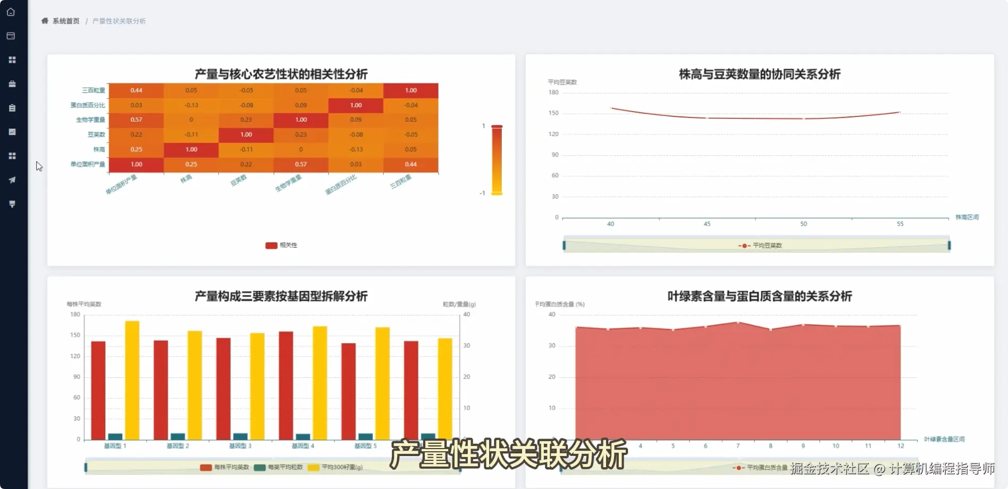Image resolution: width=1008 pixels, height=489 pixels.
Task: Open the dashboard grid icon in sidebar
Action: [x=12, y=60]
